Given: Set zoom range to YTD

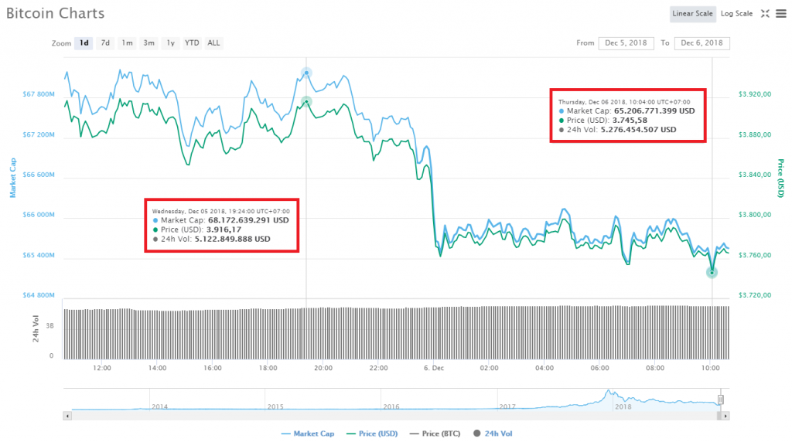Looking at the screenshot, I should (192, 43).
